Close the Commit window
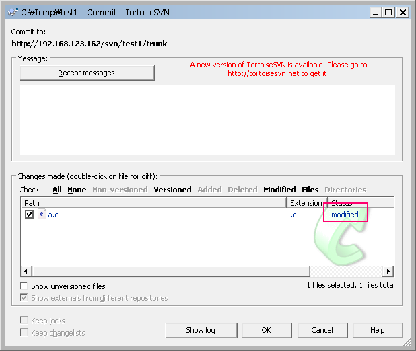 point(403,13)
